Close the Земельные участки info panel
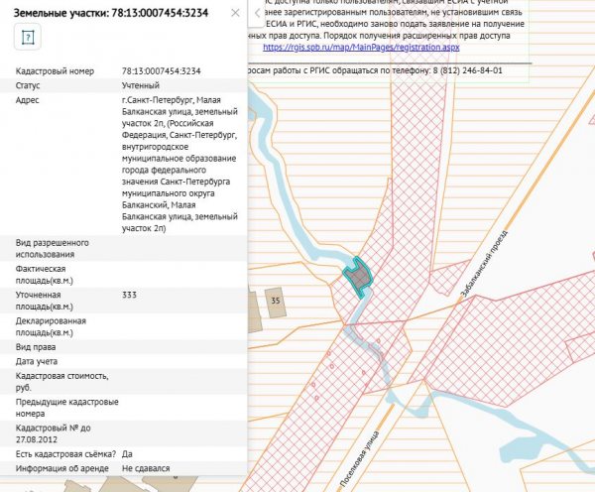 pyautogui.click(x=233, y=14)
